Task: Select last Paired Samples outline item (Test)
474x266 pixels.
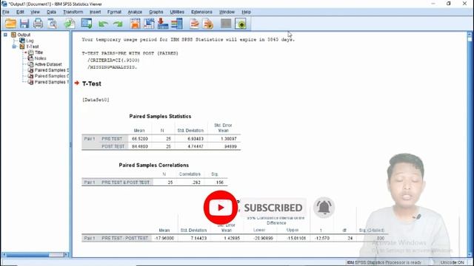Action: 51,82
